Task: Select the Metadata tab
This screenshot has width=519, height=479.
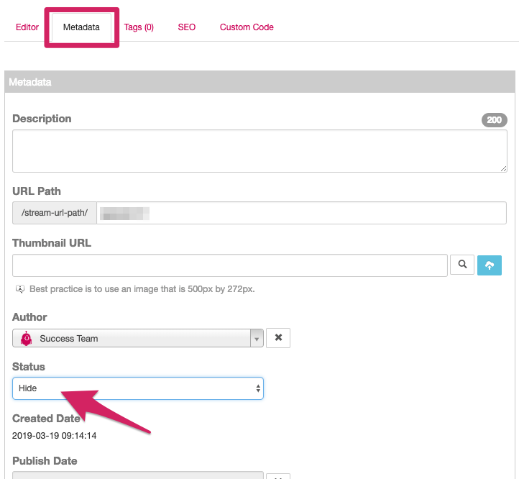Action: [x=81, y=27]
